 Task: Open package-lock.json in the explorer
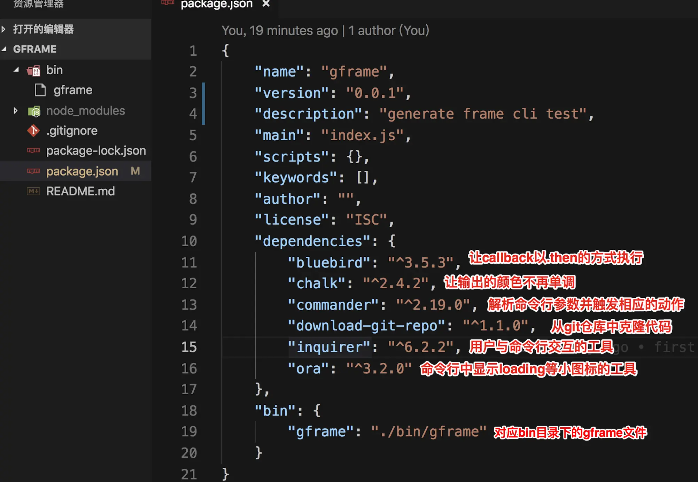point(96,151)
